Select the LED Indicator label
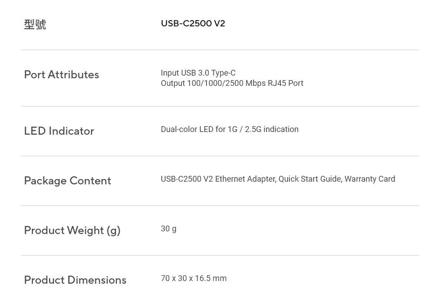Screen dimensions: 448x294 point(59,131)
